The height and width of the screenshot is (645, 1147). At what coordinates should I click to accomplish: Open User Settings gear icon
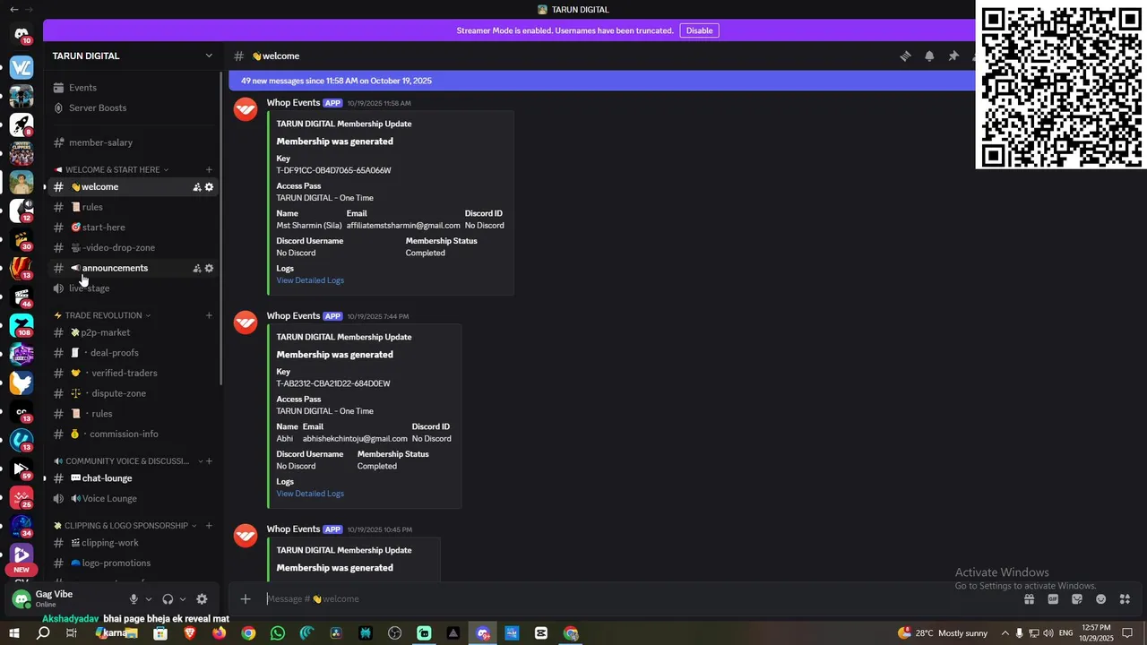coord(202,599)
